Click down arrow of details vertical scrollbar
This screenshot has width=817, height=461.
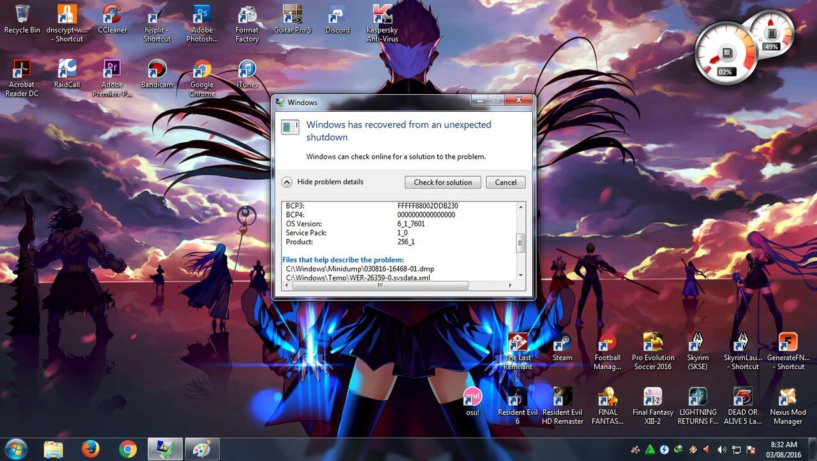pyautogui.click(x=521, y=275)
